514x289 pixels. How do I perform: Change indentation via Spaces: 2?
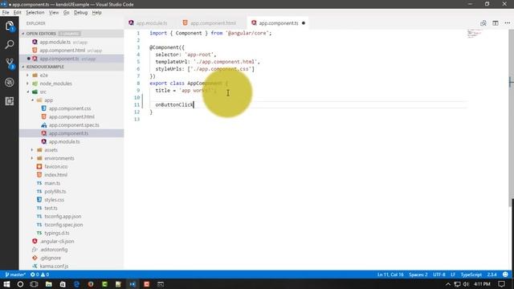click(418, 275)
